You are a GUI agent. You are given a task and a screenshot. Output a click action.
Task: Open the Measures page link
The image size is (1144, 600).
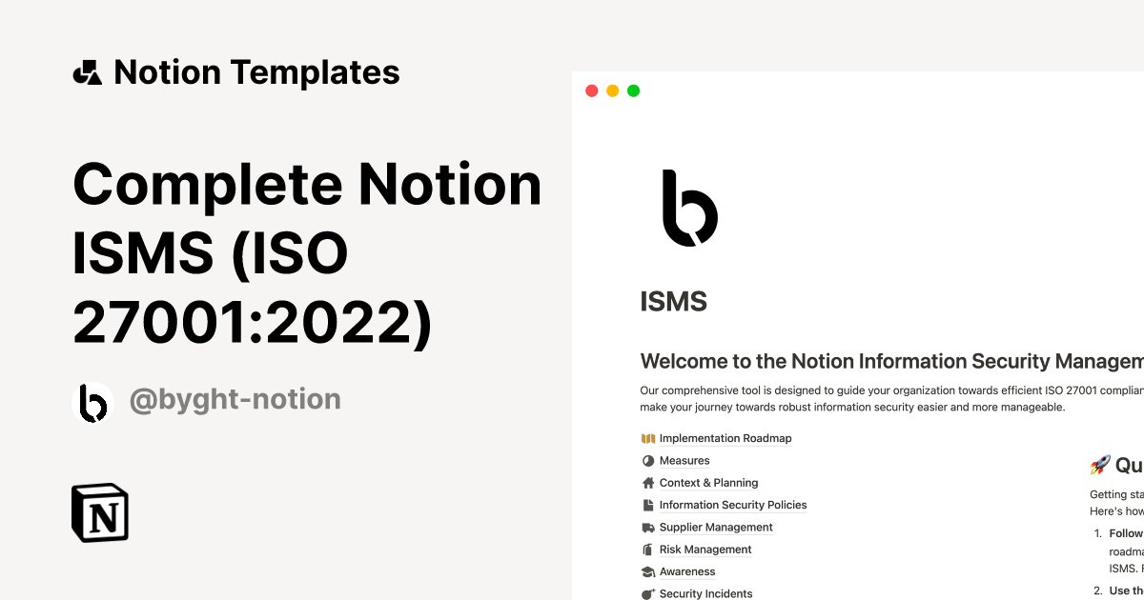point(684,460)
